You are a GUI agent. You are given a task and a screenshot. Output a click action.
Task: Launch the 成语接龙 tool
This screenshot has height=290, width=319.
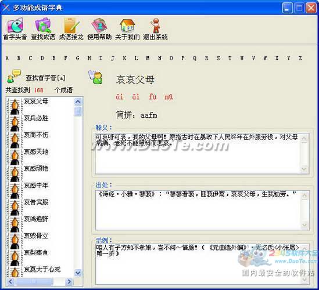click(x=71, y=26)
